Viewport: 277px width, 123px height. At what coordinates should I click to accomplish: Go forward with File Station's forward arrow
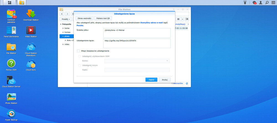[x=67, y=14]
